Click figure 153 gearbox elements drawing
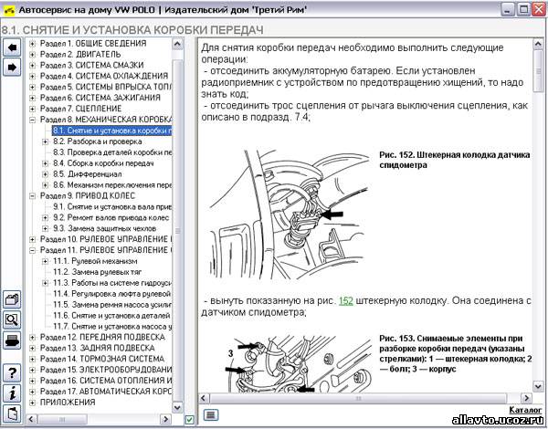Screen dimensions: 548x429 pyautogui.click(x=297, y=363)
